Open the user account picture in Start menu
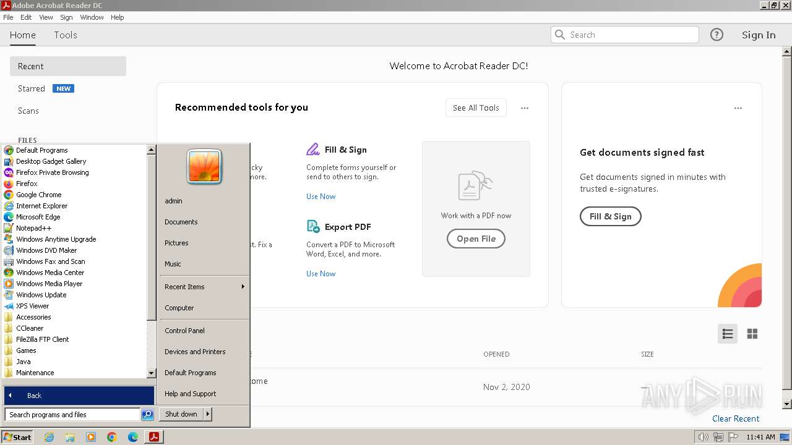Viewport: 792px width, 445px height. [204, 167]
